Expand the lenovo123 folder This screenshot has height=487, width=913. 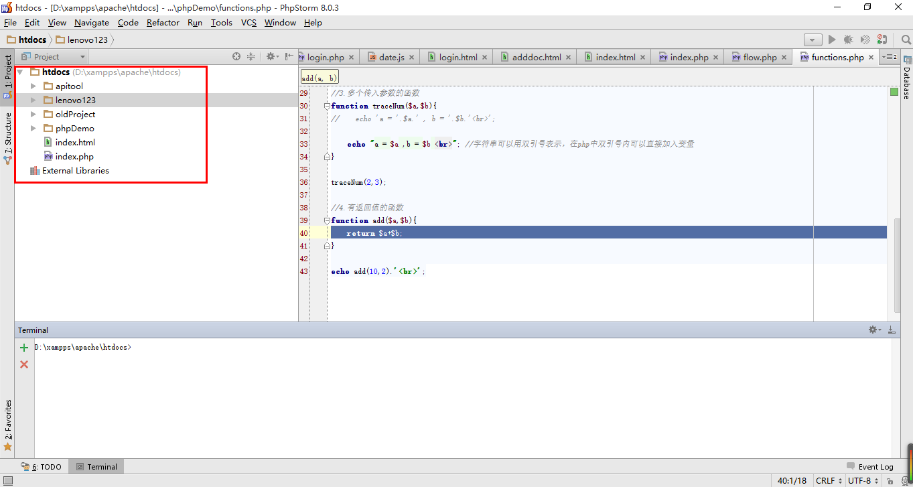[33, 100]
